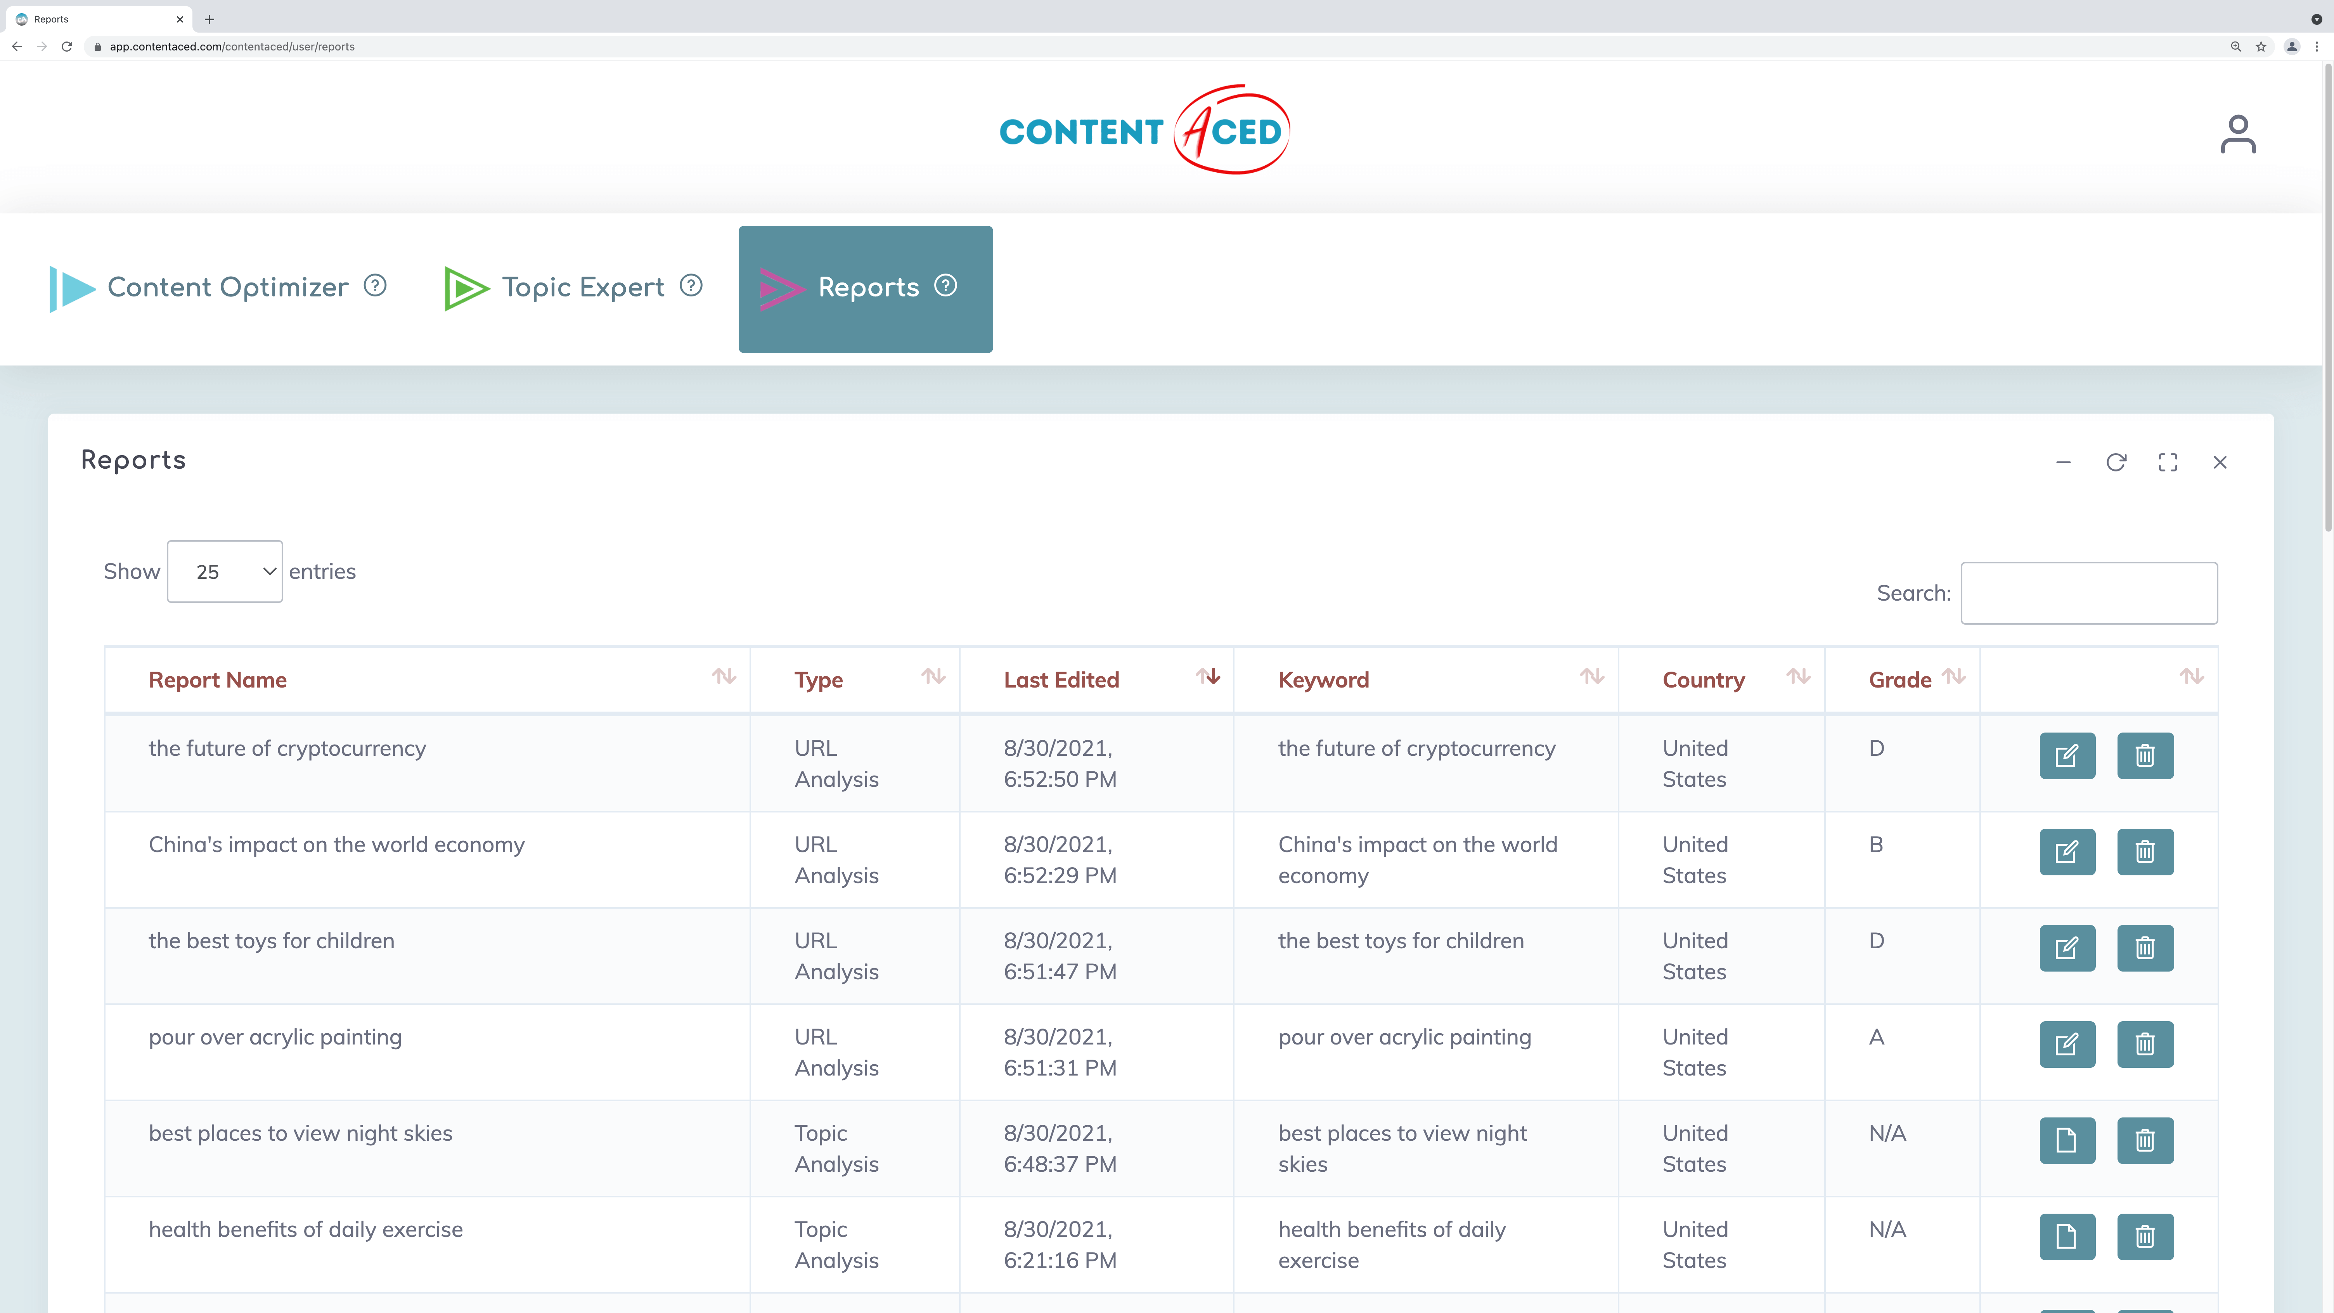Image resolution: width=2334 pixels, height=1313 pixels.
Task: Open a new browser tab
Action: pyautogui.click(x=209, y=19)
